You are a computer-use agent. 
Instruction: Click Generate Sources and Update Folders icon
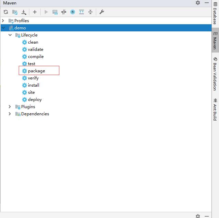pos(15,12)
